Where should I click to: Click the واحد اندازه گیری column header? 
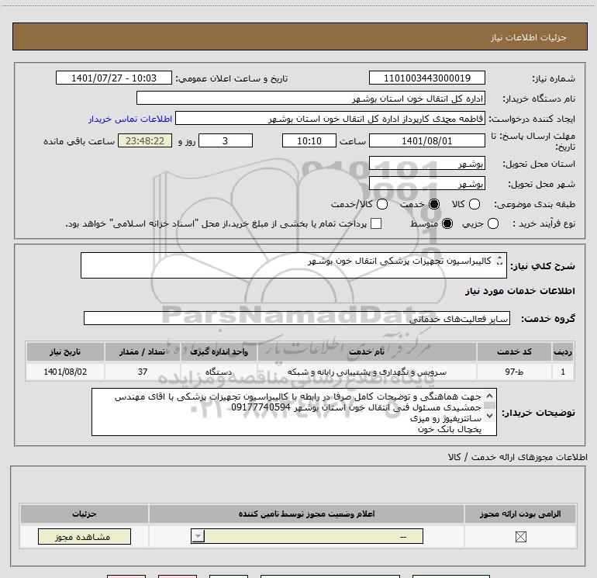[x=219, y=351]
